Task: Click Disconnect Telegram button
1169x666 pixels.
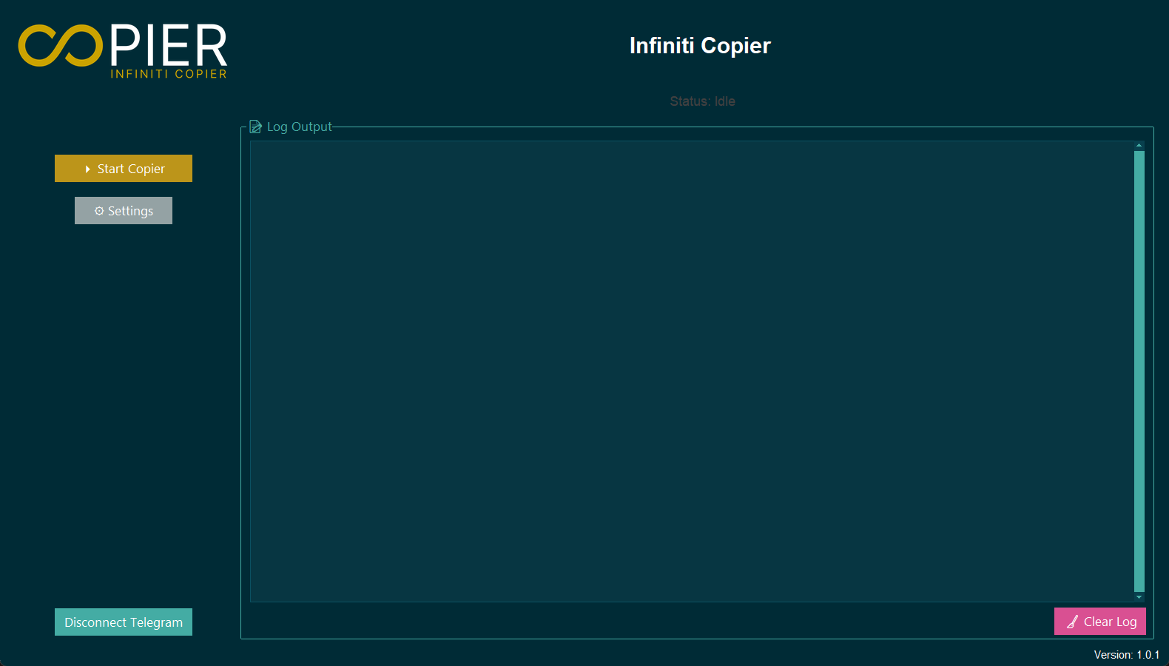Action: (124, 622)
